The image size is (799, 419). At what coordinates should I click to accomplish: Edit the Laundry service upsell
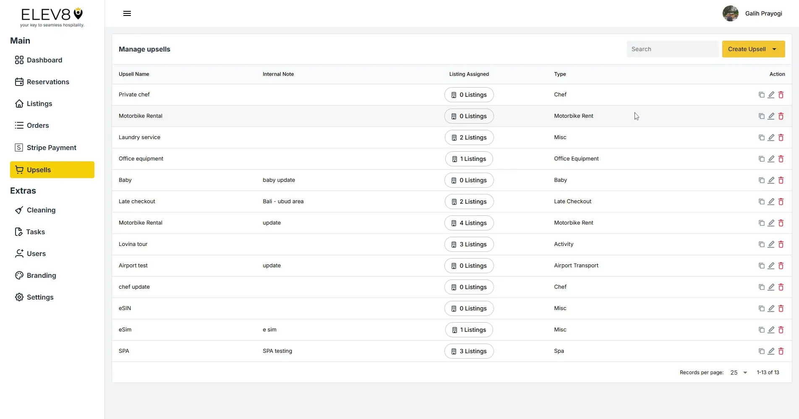pyautogui.click(x=771, y=137)
